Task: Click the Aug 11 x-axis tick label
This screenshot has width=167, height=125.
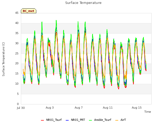Action: [x=108, y=108]
